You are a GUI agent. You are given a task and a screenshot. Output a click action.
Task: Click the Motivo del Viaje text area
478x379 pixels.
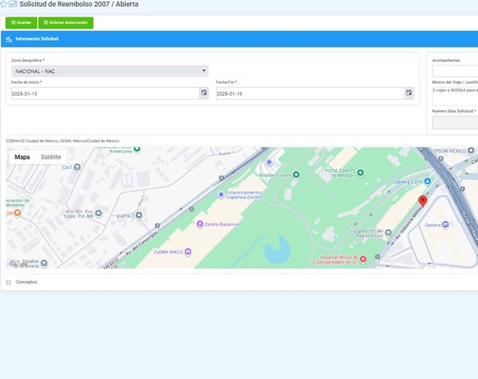(455, 96)
